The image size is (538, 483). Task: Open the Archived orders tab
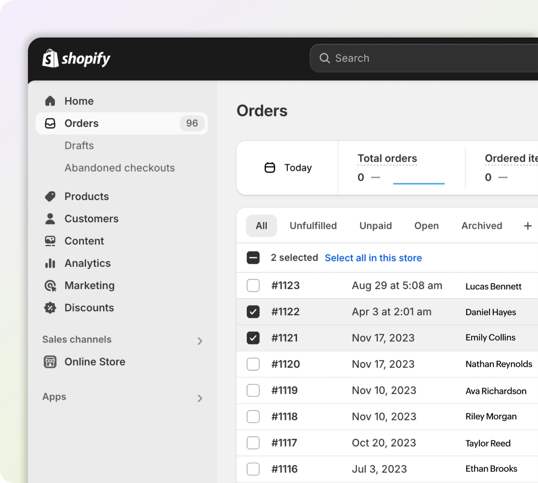[482, 226]
